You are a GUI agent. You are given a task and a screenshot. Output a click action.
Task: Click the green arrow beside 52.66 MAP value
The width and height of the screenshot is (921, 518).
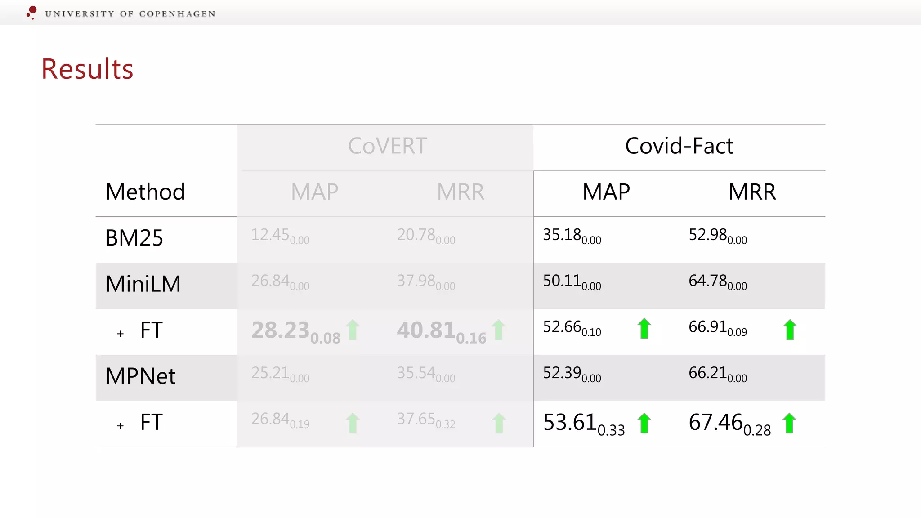[644, 328]
